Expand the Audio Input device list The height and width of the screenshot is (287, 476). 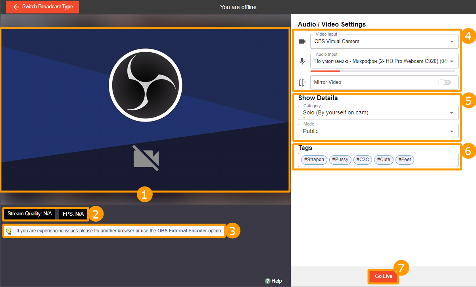[x=451, y=61]
